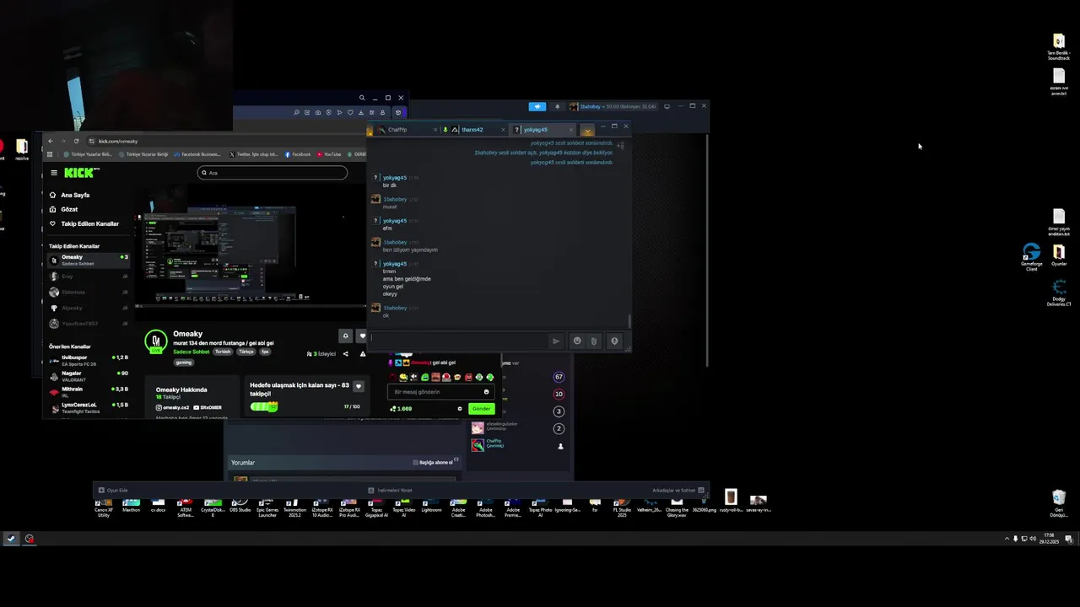Open FL Studio 2025 desktop icon
Viewport: 1080px width, 607px height.
click(x=622, y=507)
